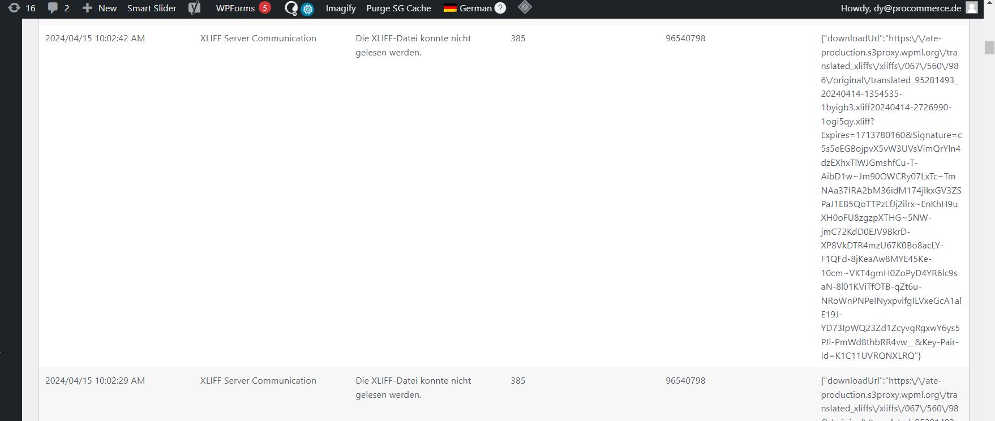
Task: Select the timestamp 2024/04/15 10:02:29 AM
Action: click(95, 381)
